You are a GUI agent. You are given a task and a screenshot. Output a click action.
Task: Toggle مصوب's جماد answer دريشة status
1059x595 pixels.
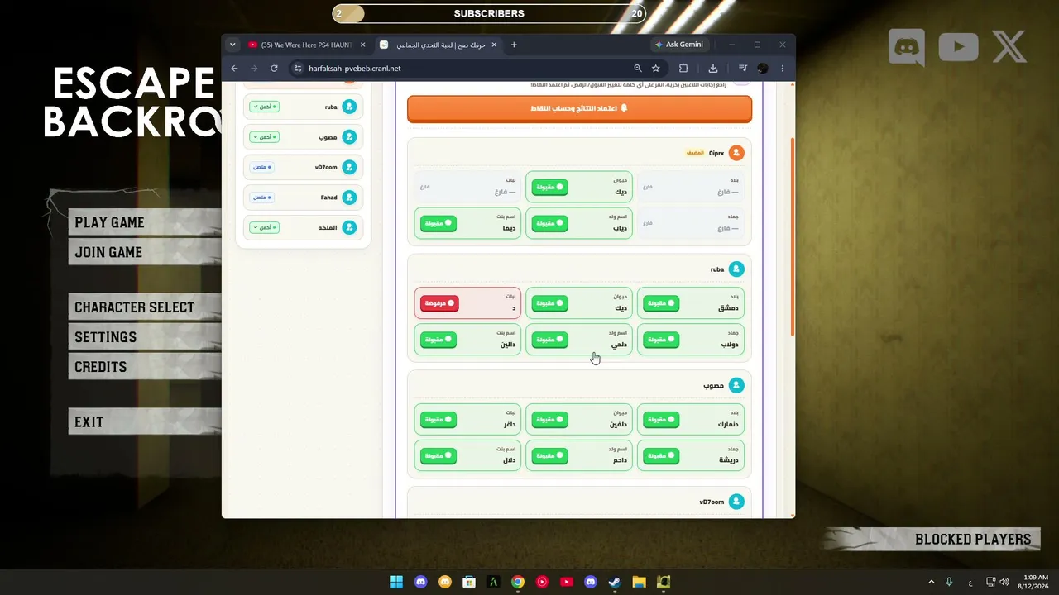click(661, 456)
